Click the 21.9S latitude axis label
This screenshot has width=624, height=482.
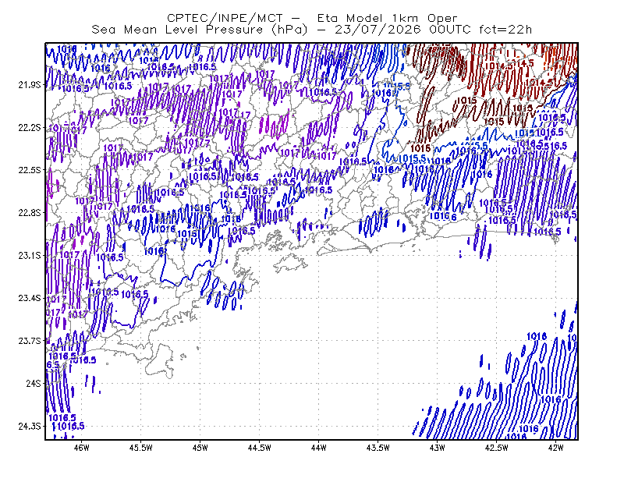30,85
